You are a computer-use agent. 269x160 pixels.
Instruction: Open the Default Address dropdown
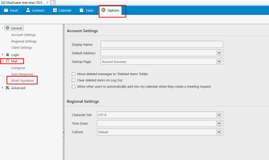tap(219, 53)
